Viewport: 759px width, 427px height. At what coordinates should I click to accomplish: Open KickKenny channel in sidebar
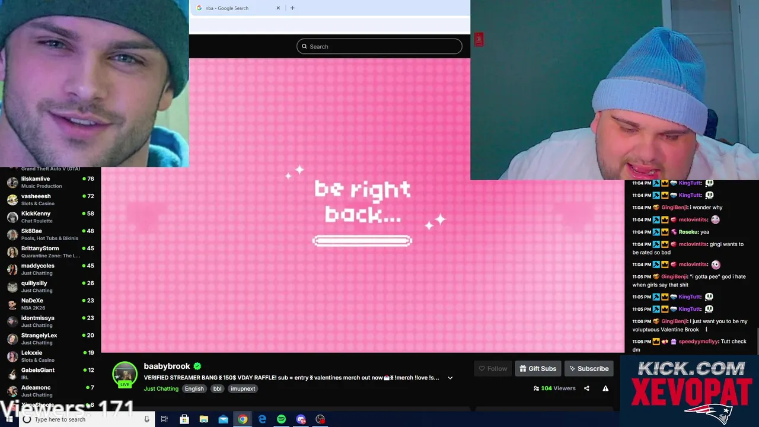(50, 217)
